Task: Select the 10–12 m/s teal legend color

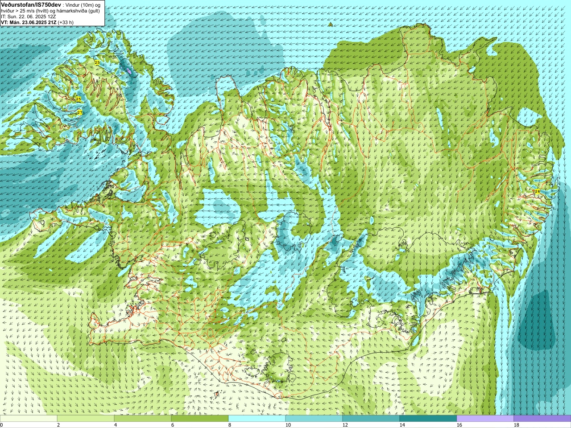Action: (314, 419)
